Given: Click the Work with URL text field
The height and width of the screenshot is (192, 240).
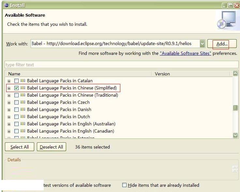Looking at the screenshot, I should click(x=115, y=44).
